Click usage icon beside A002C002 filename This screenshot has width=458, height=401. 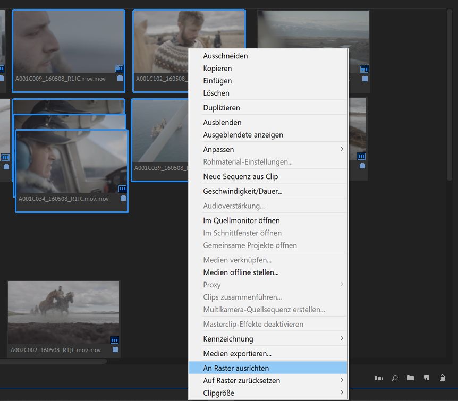point(115,350)
